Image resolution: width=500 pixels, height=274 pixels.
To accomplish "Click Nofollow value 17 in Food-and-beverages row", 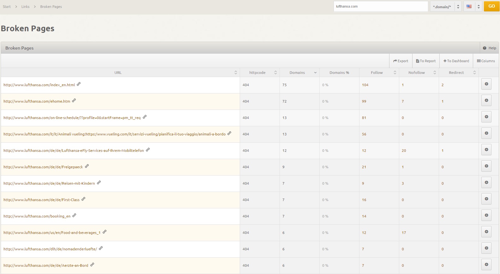I will click(404, 233).
